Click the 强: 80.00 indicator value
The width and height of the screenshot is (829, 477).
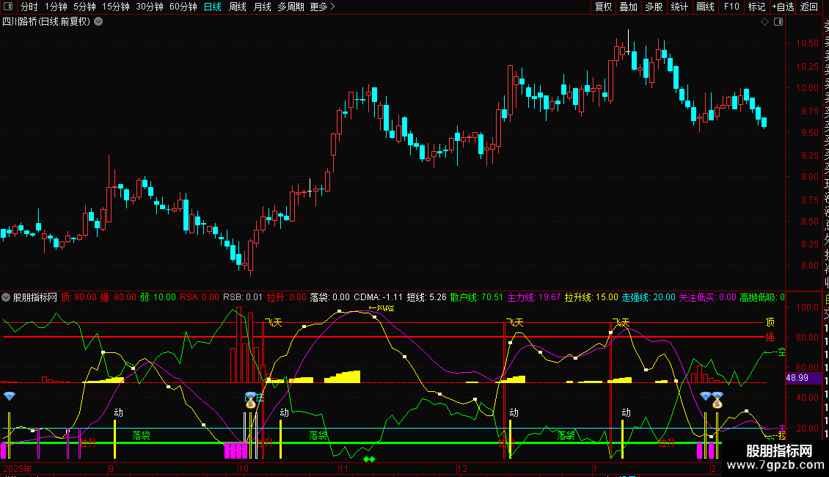[118, 297]
